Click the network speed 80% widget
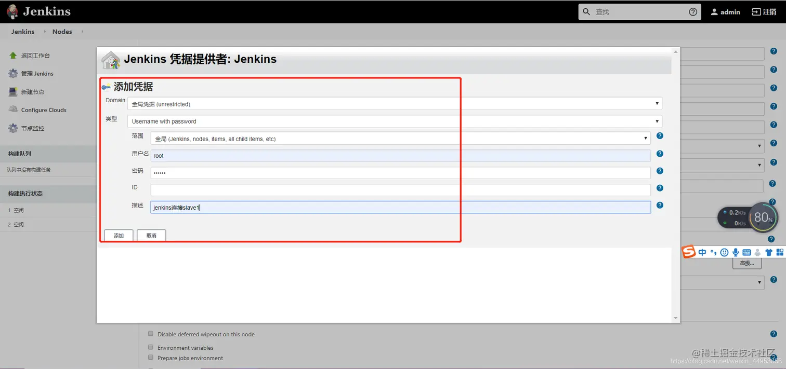 click(x=748, y=217)
